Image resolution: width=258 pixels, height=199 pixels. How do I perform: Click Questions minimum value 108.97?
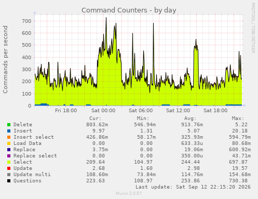pos(143,181)
